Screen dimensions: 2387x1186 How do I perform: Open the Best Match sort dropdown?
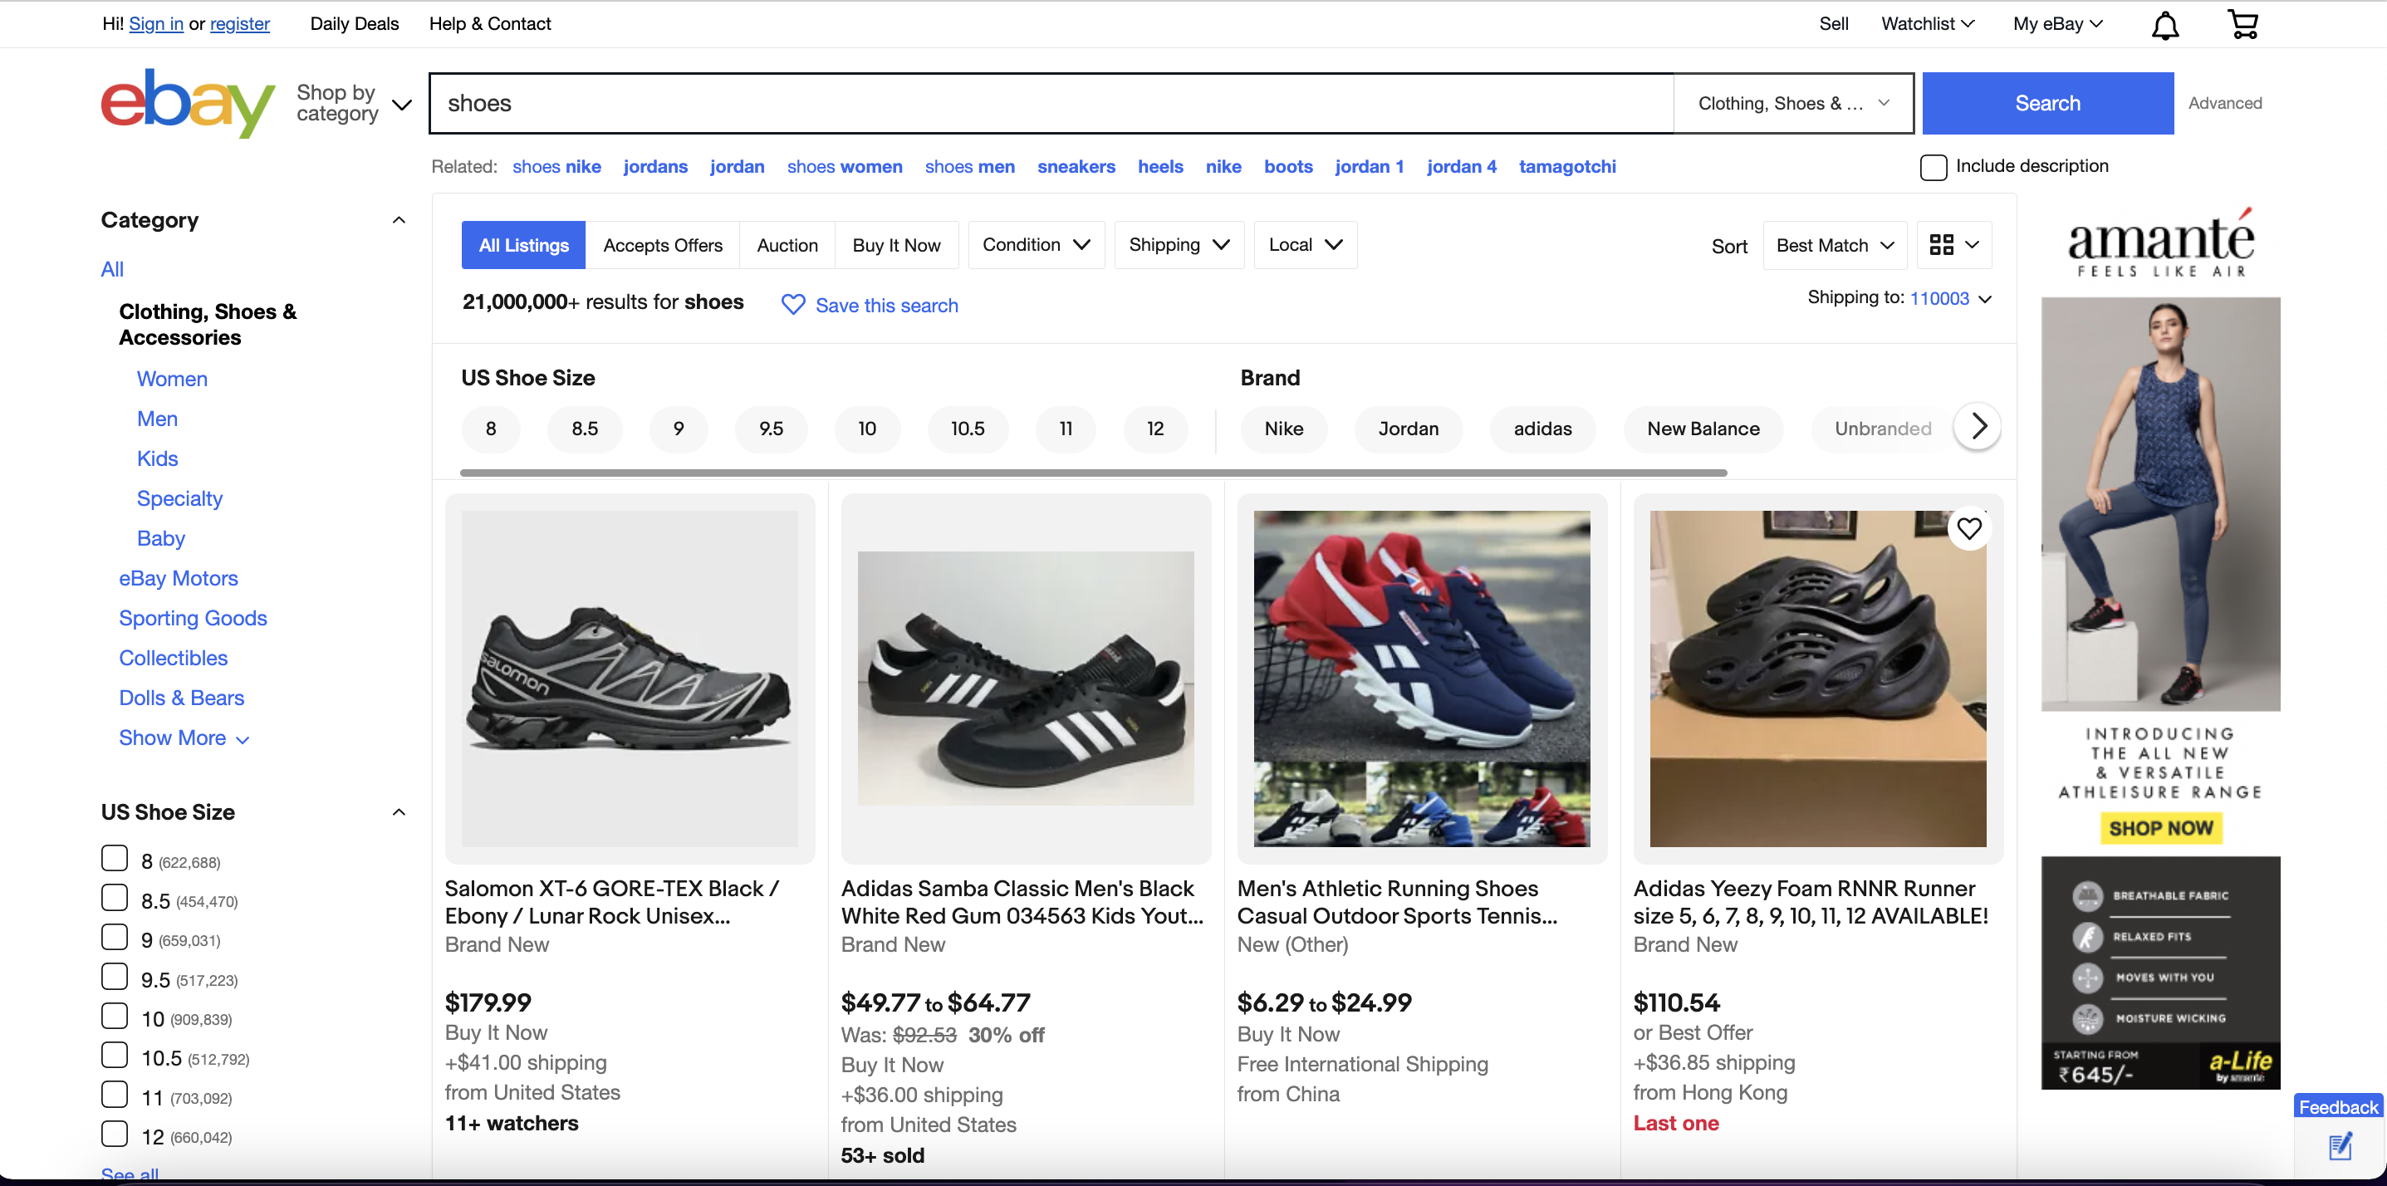pos(1834,245)
